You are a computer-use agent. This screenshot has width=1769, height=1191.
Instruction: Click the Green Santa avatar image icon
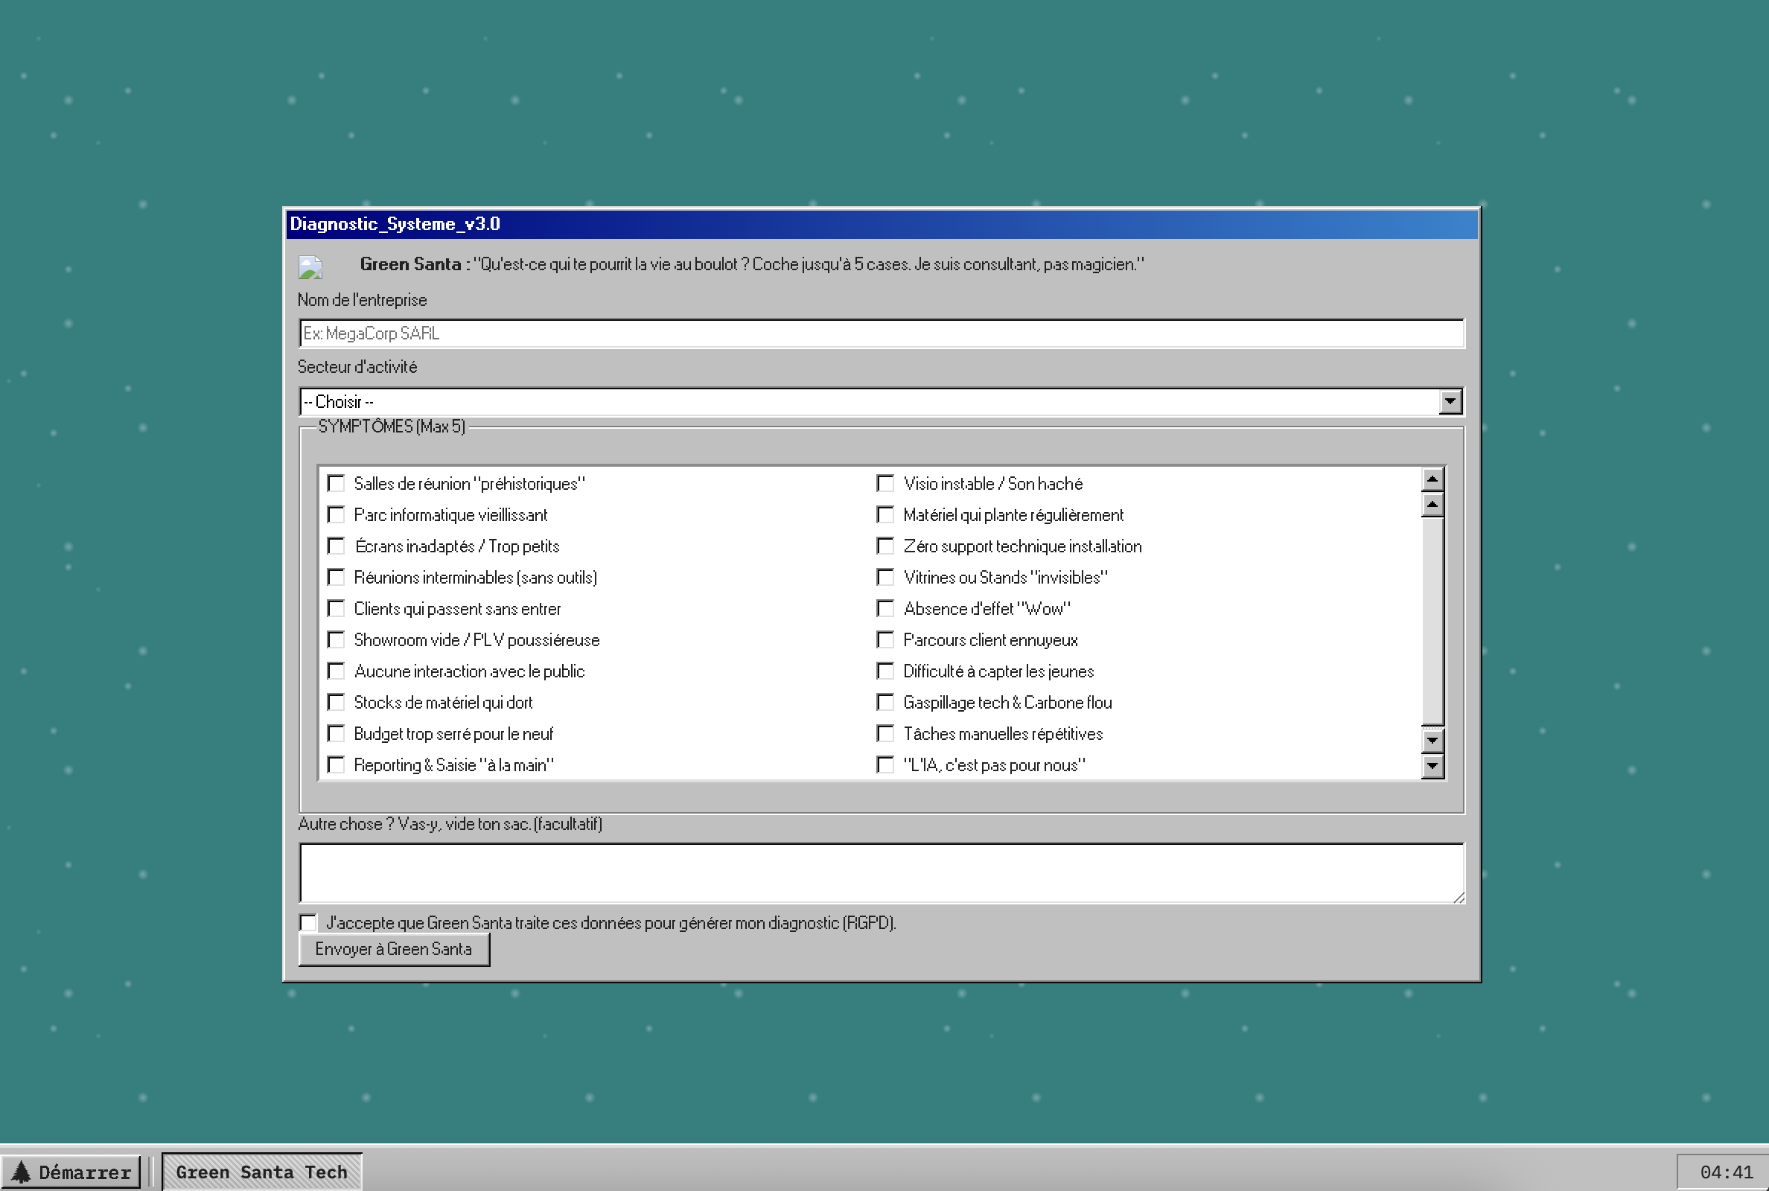pyautogui.click(x=310, y=267)
